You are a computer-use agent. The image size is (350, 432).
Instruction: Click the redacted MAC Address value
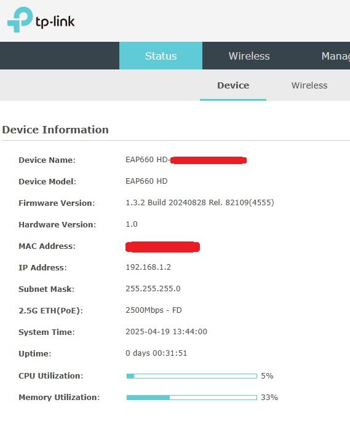coord(163,247)
